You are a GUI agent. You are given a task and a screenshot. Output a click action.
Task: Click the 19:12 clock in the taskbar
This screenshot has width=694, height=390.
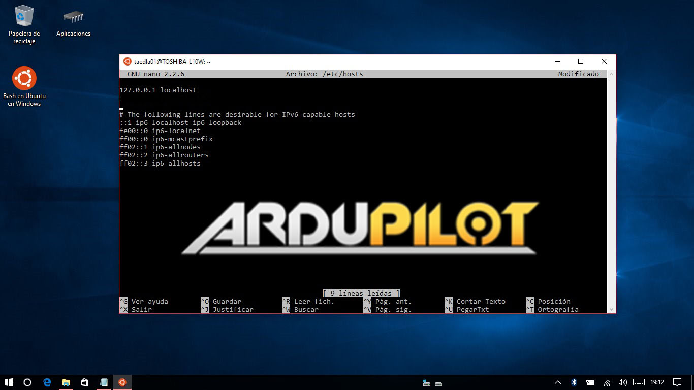pyautogui.click(x=657, y=382)
